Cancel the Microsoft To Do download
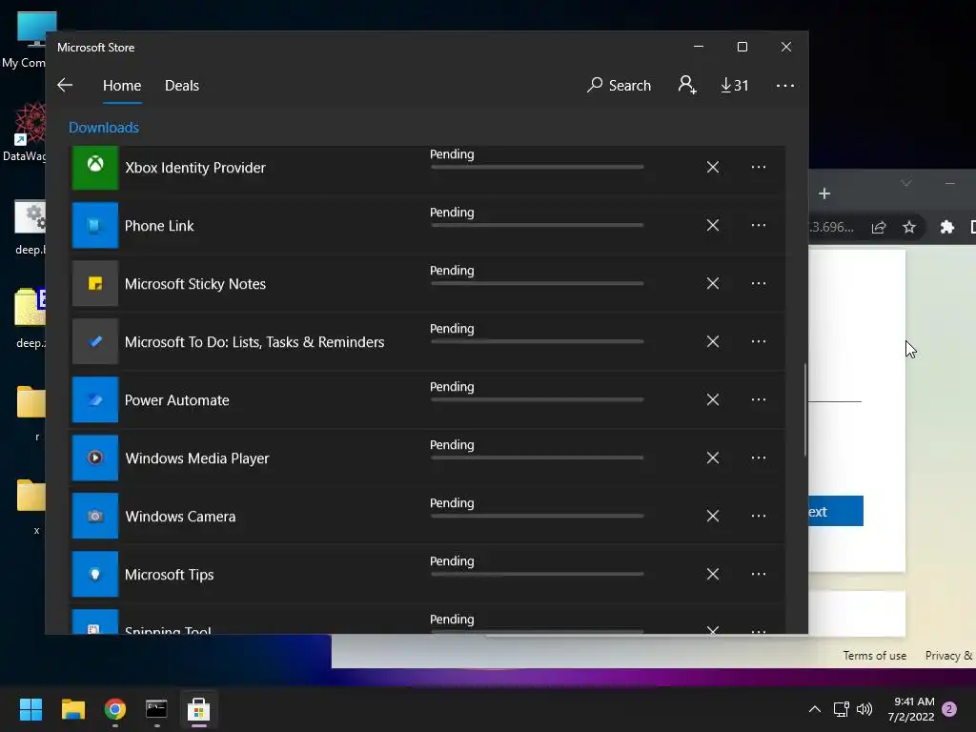Viewport: 976px width, 732px height. 713,341
